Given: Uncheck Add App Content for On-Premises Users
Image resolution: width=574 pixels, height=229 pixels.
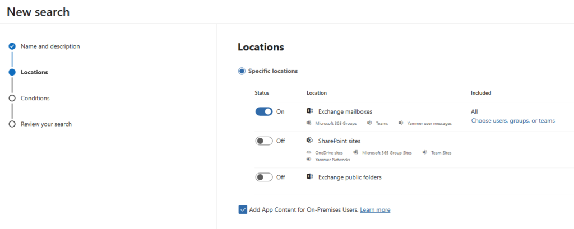Looking at the screenshot, I should tap(243, 209).
